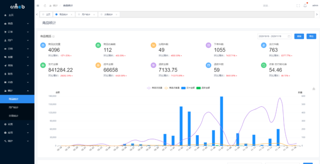This screenshot has height=164, width=320.
Task: Collapse the sidebar with the hamburger icon
Action: [38, 6]
